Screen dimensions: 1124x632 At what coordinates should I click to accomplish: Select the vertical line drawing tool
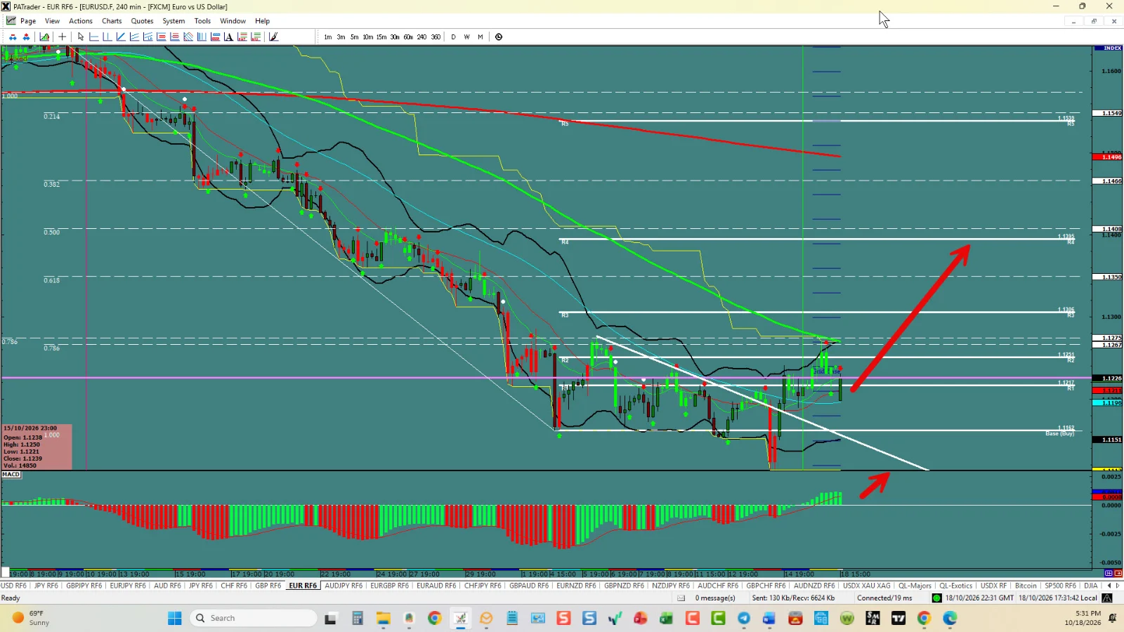click(107, 37)
